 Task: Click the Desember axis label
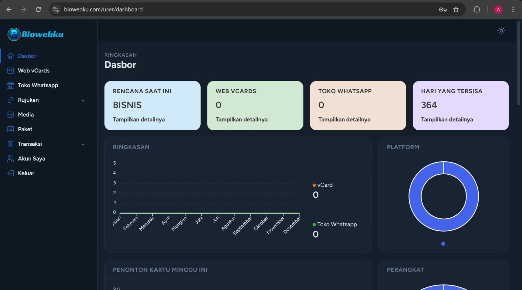click(292, 225)
